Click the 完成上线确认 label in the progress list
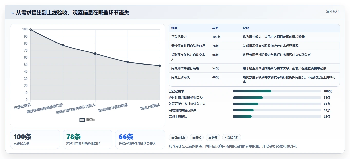This screenshot has width=350, height=159. (178, 117)
